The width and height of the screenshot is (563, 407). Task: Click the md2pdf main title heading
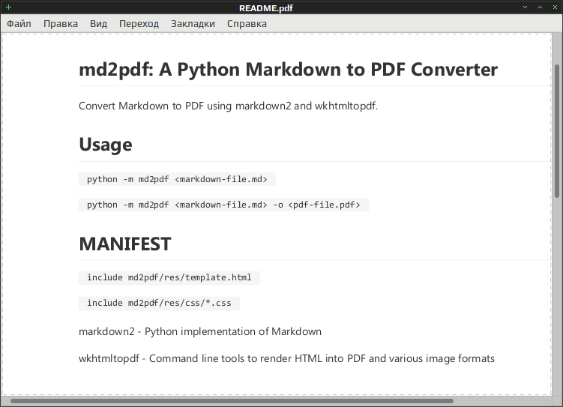click(288, 69)
